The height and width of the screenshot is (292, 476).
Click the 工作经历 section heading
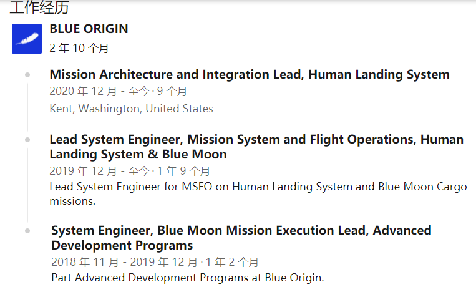point(39,7)
